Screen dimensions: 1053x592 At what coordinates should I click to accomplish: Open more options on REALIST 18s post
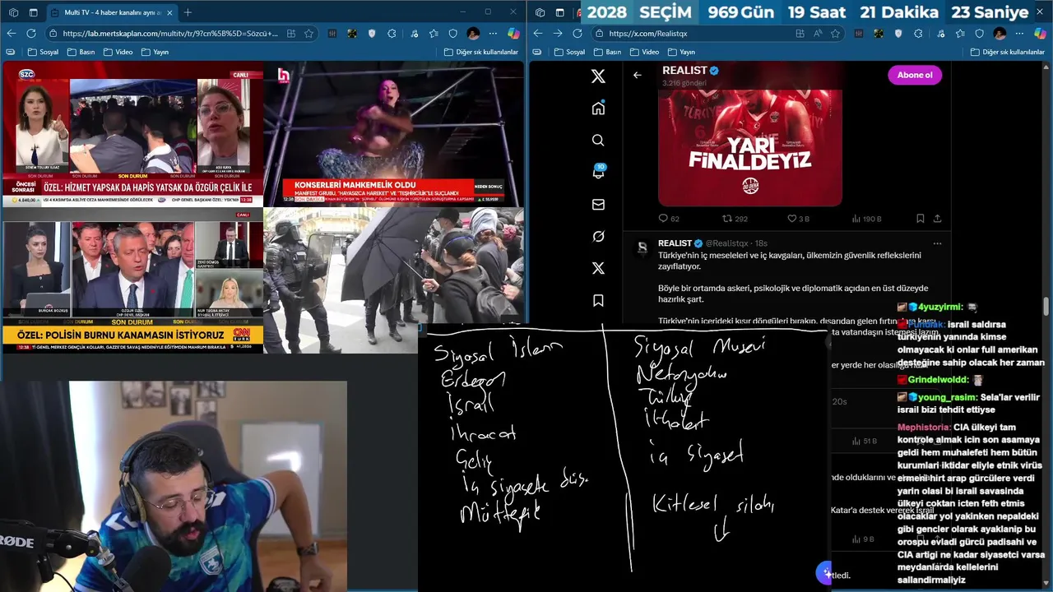point(937,243)
